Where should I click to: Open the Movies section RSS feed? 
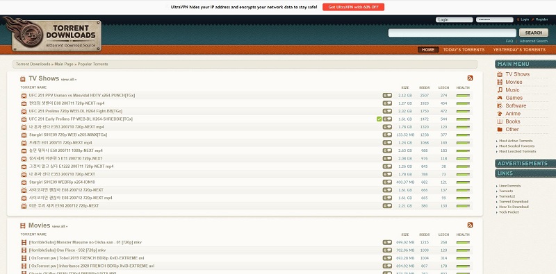click(470, 225)
